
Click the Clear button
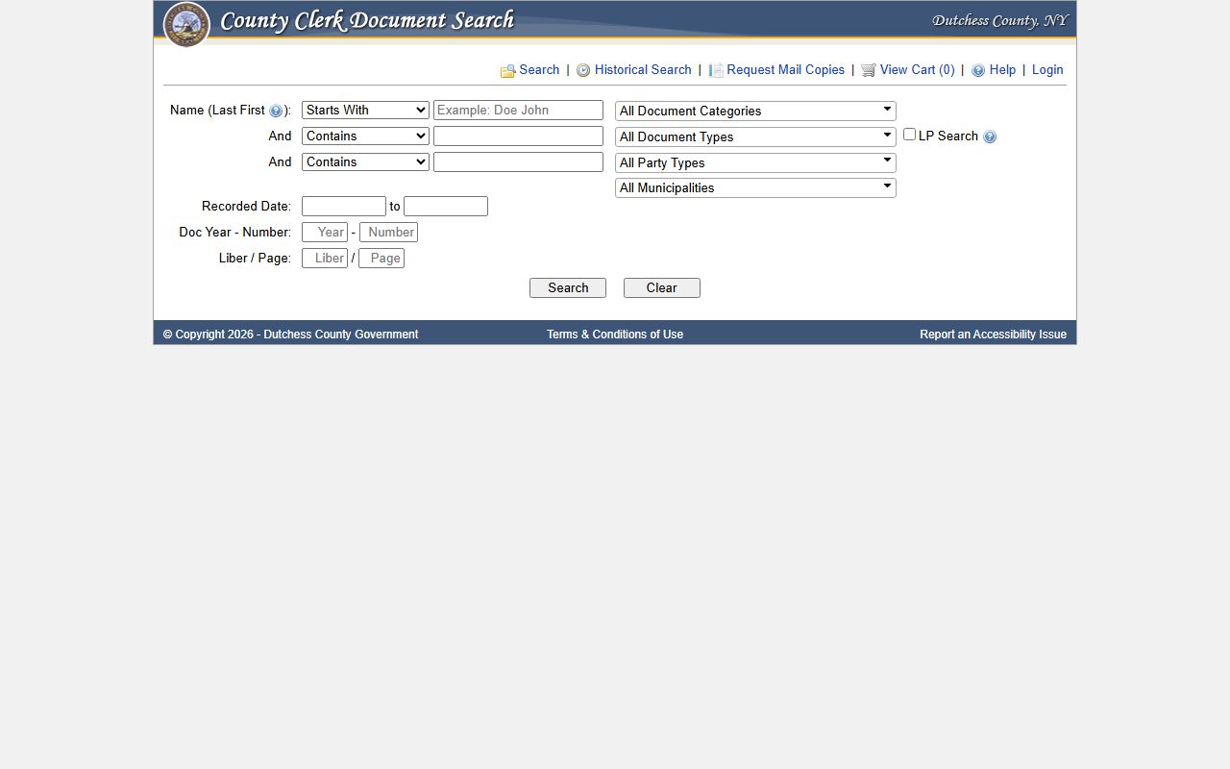click(x=662, y=287)
